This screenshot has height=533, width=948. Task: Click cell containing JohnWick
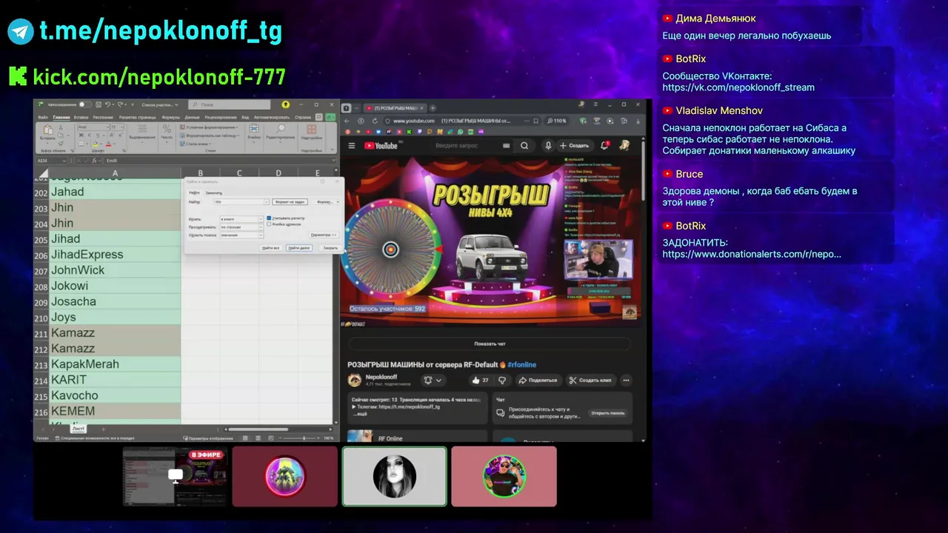click(x=115, y=270)
